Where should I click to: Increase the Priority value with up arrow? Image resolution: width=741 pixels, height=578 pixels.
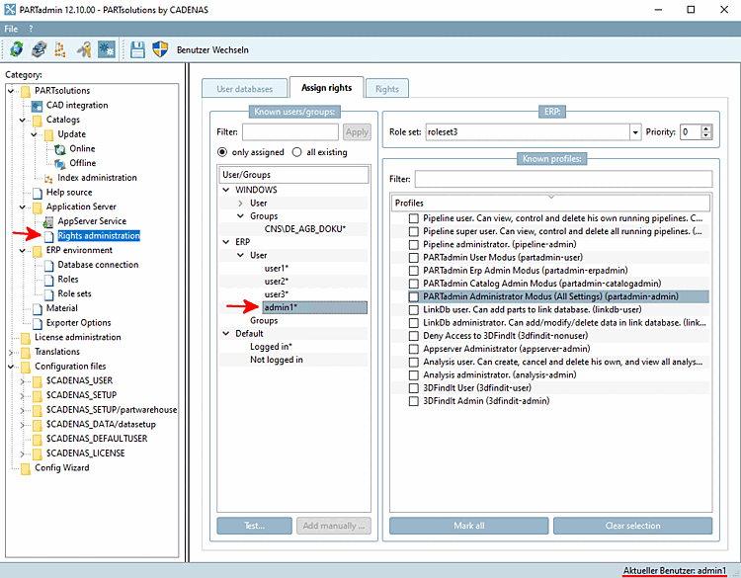click(706, 128)
